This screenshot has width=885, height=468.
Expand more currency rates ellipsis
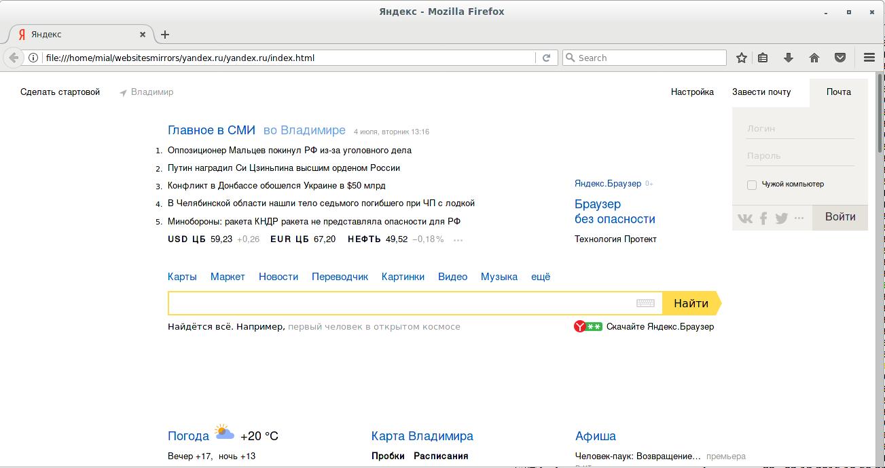pos(458,240)
